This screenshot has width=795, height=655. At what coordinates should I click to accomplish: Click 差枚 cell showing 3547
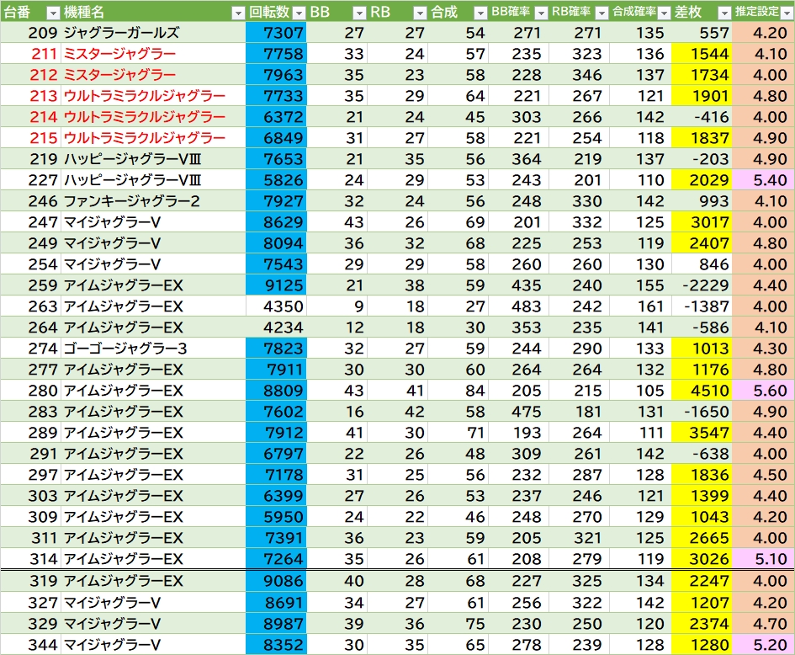click(702, 433)
